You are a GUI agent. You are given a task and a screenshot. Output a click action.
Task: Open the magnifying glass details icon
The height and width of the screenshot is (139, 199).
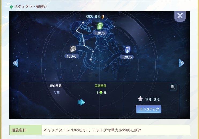tap(173, 87)
